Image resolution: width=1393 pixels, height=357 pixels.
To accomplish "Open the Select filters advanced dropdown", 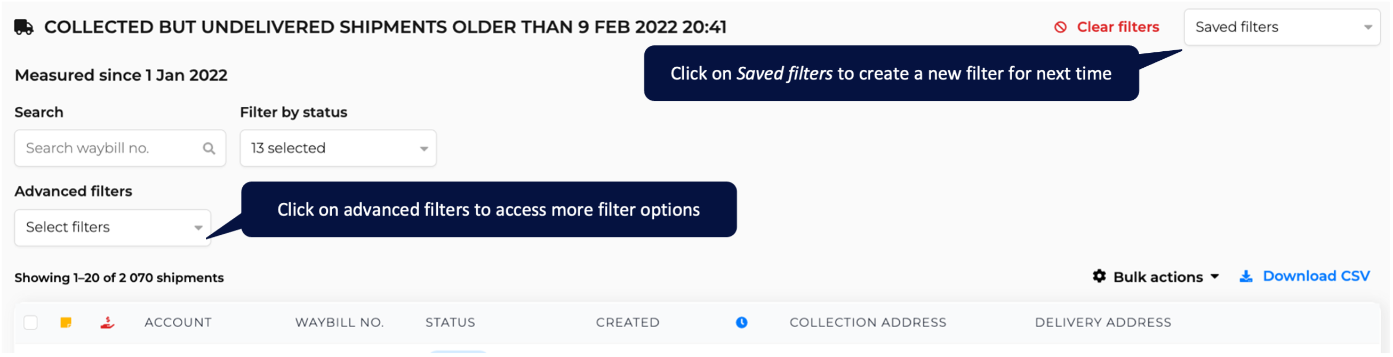I will pos(113,228).
